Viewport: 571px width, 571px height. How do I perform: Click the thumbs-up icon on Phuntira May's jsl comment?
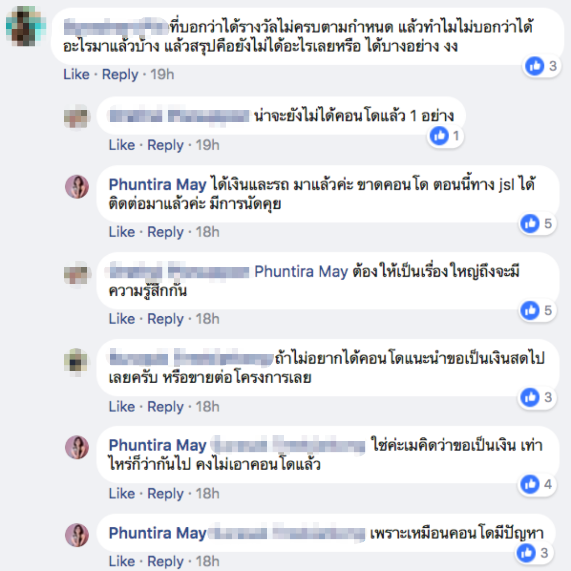click(x=530, y=223)
